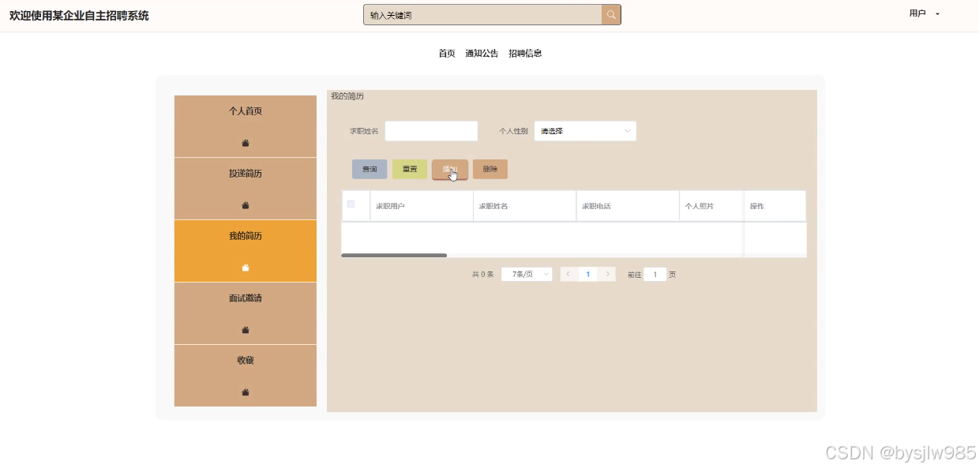This screenshot has width=979, height=468.
Task: Go to 首页 in the navigation
Action: 447,54
